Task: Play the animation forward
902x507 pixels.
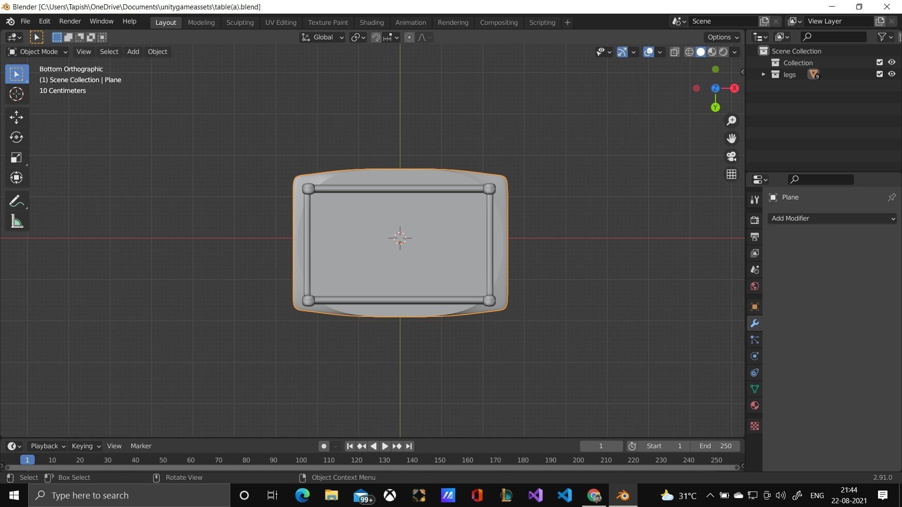Action: [x=385, y=446]
